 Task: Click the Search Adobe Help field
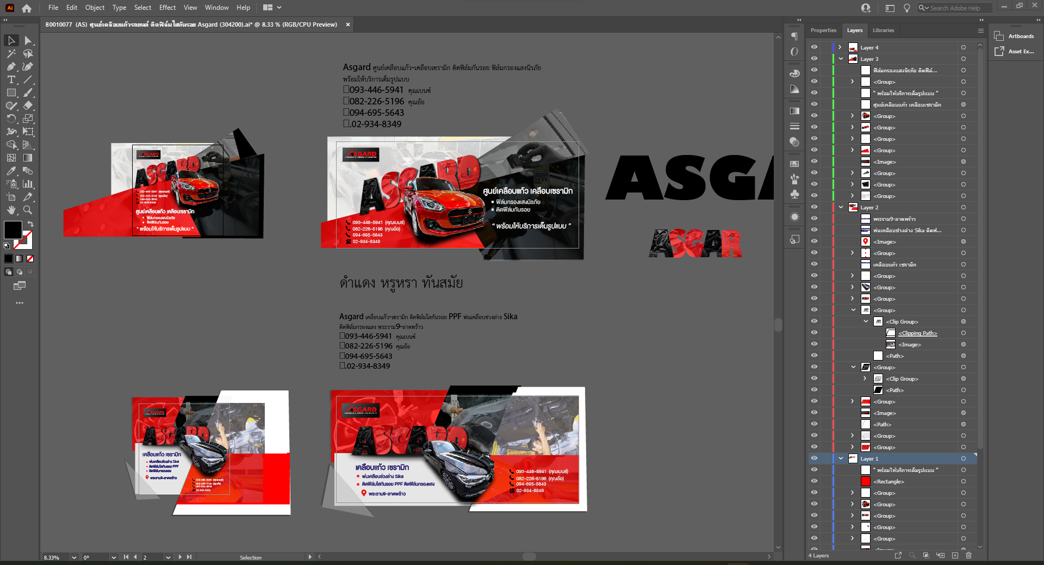pos(955,8)
